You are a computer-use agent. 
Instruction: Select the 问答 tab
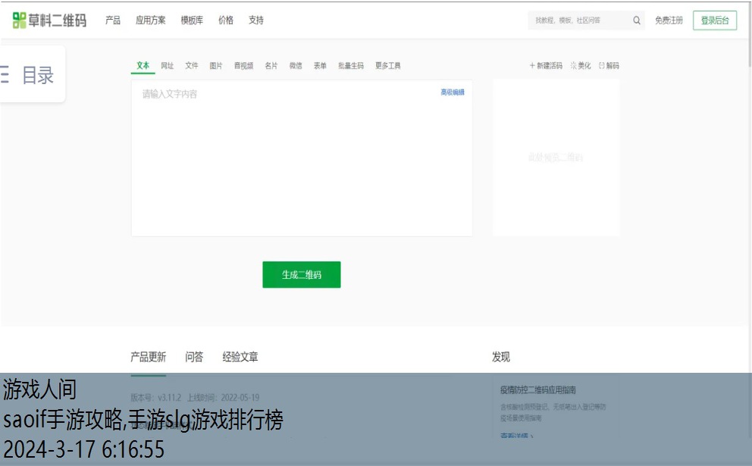click(194, 357)
